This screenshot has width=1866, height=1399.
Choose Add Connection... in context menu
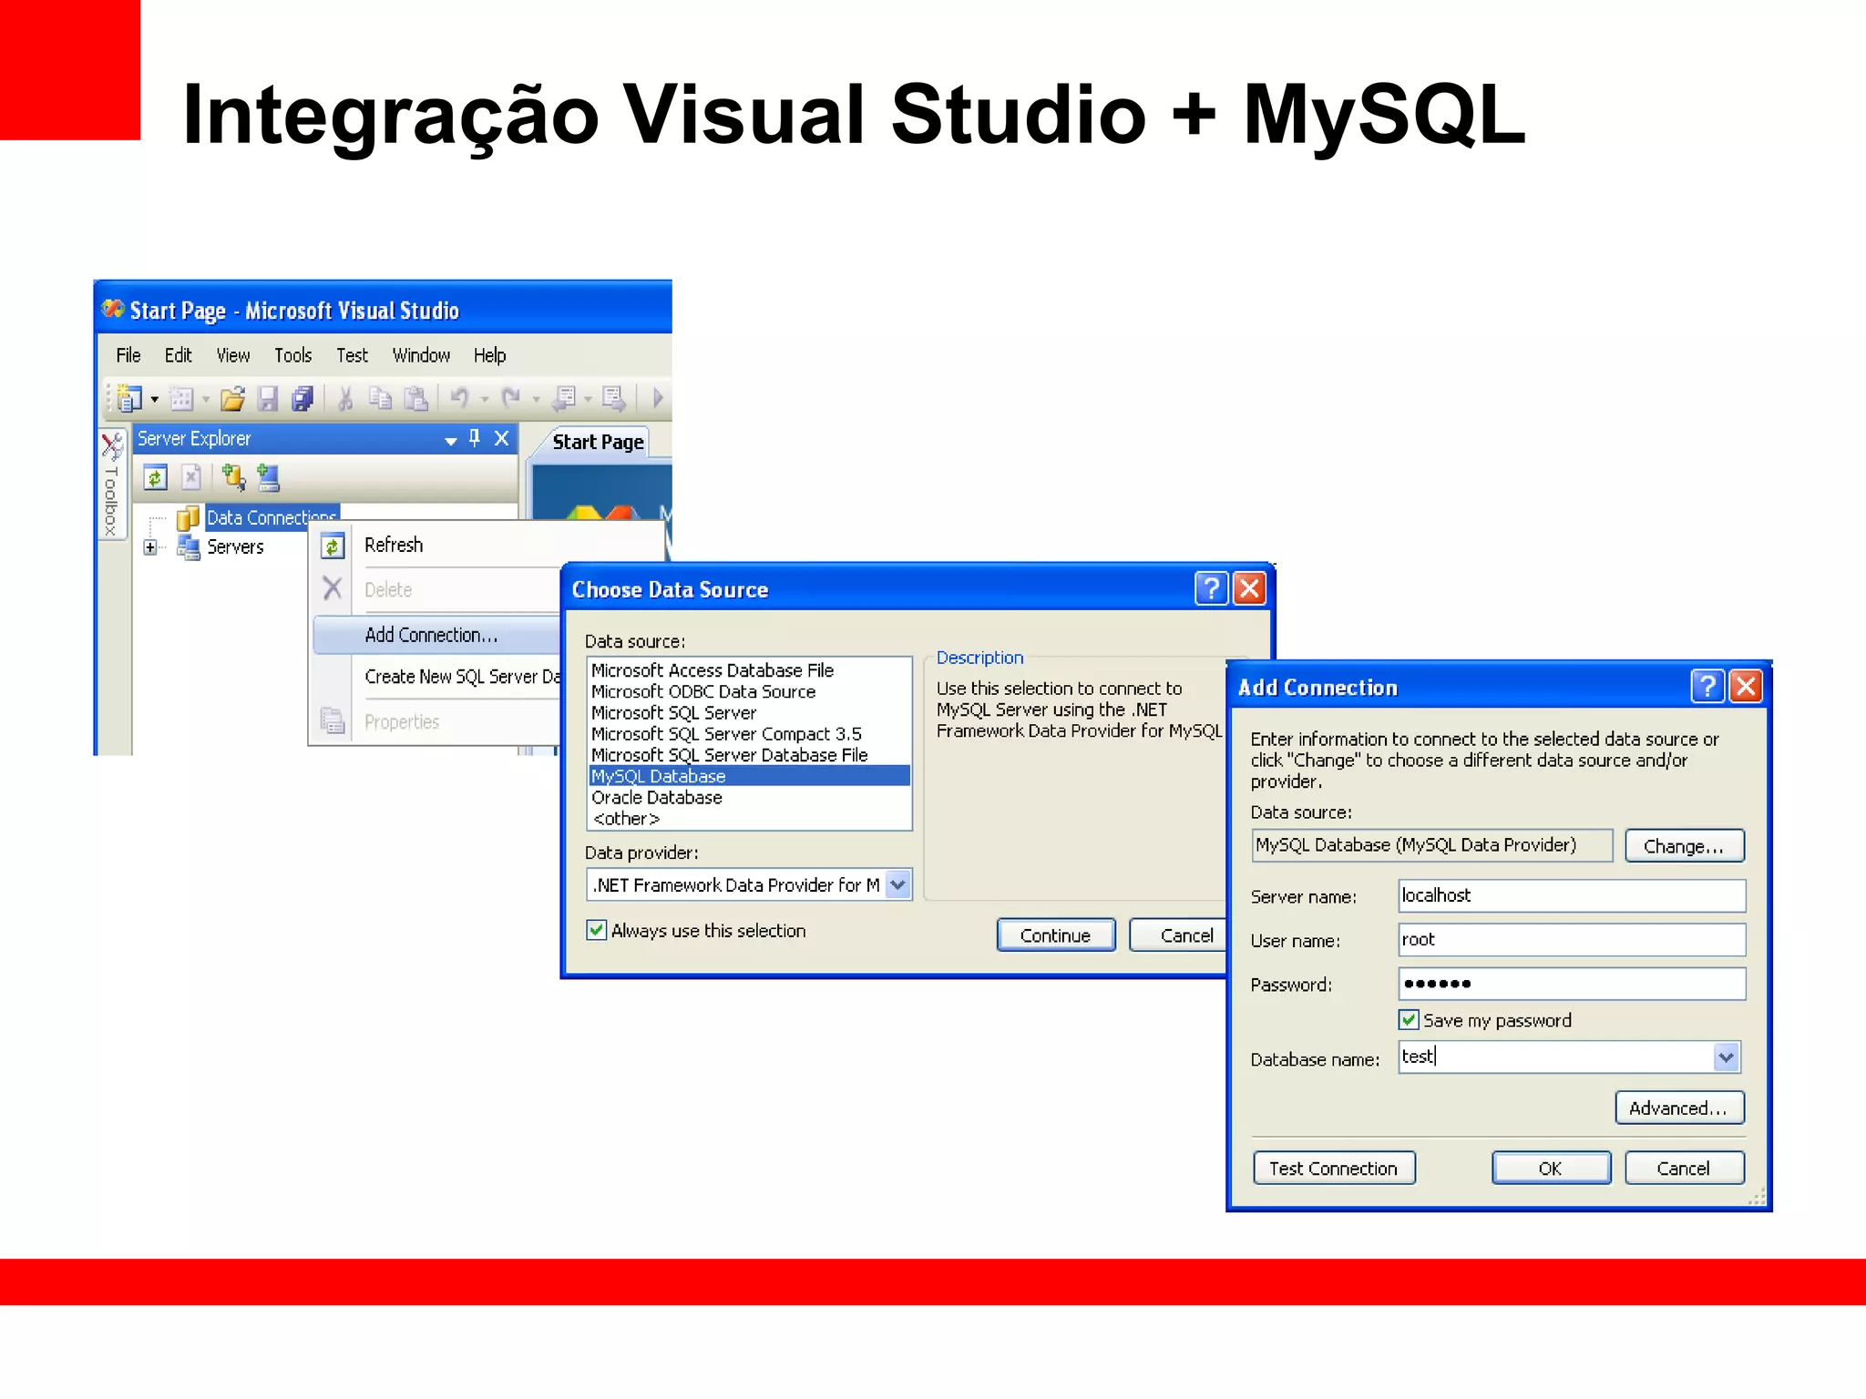[x=437, y=635]
